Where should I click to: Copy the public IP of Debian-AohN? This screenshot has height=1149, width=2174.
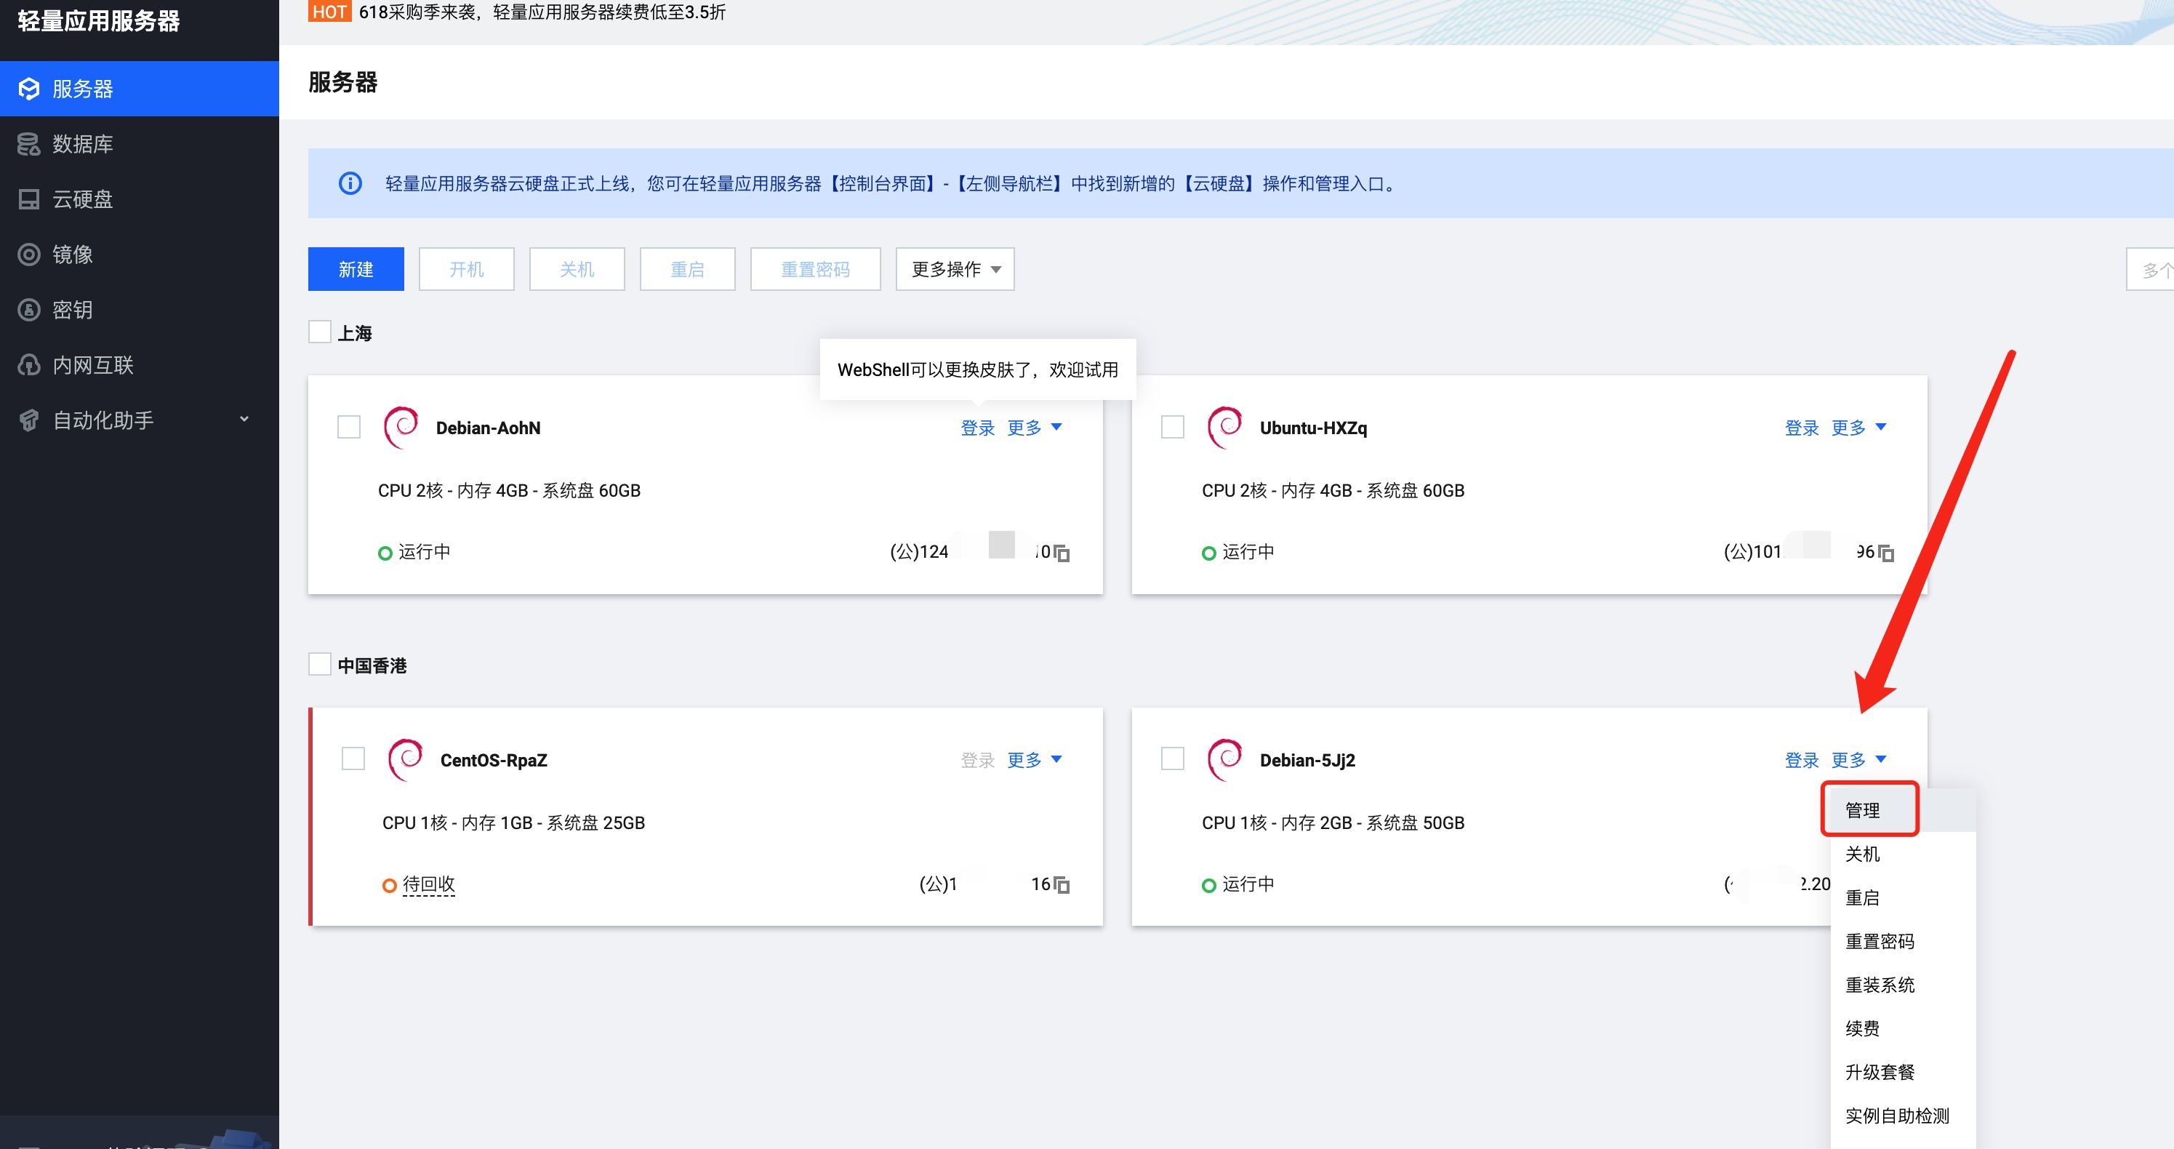[1062, 553]
